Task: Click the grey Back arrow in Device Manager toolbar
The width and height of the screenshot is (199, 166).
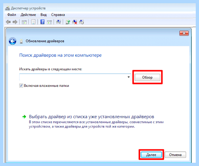Action: (x=8, y=22)
